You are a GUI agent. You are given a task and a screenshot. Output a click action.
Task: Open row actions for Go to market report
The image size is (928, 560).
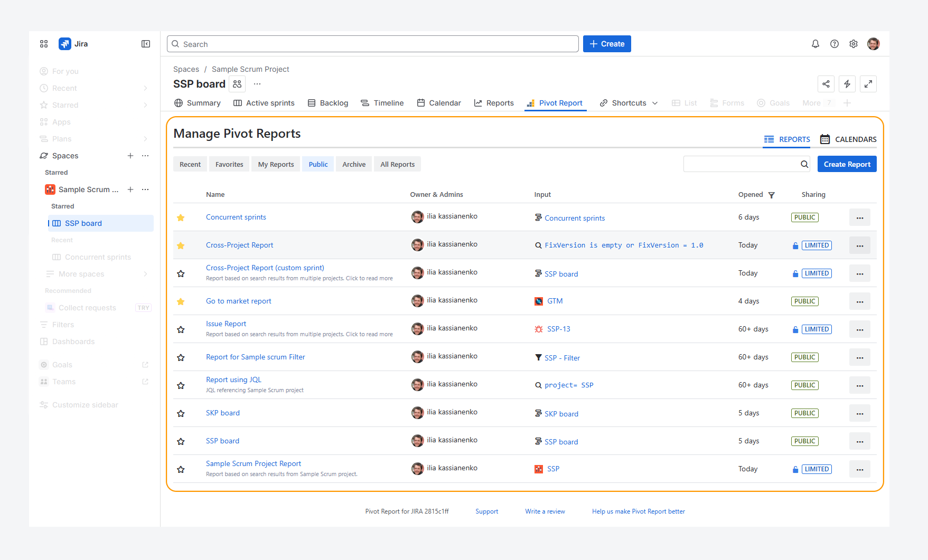click(x=860, y=301)
